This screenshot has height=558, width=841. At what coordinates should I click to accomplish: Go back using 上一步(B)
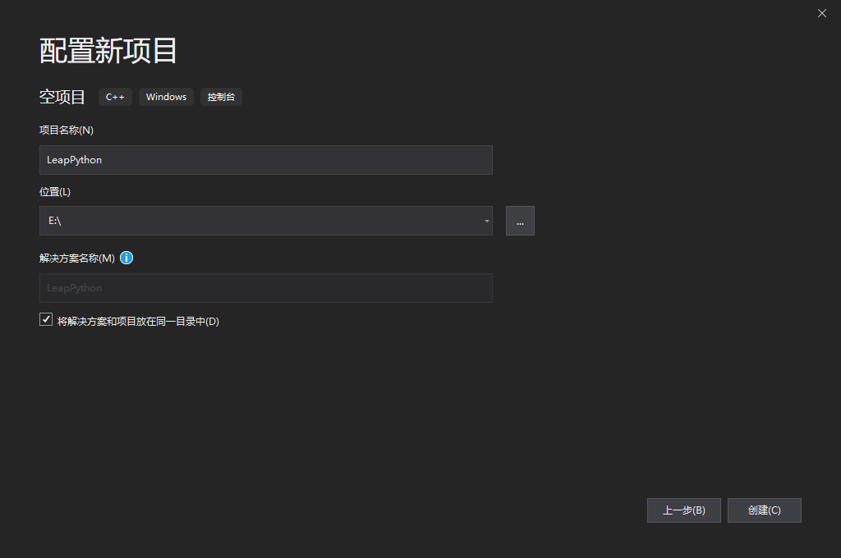(x=683, y=510)
